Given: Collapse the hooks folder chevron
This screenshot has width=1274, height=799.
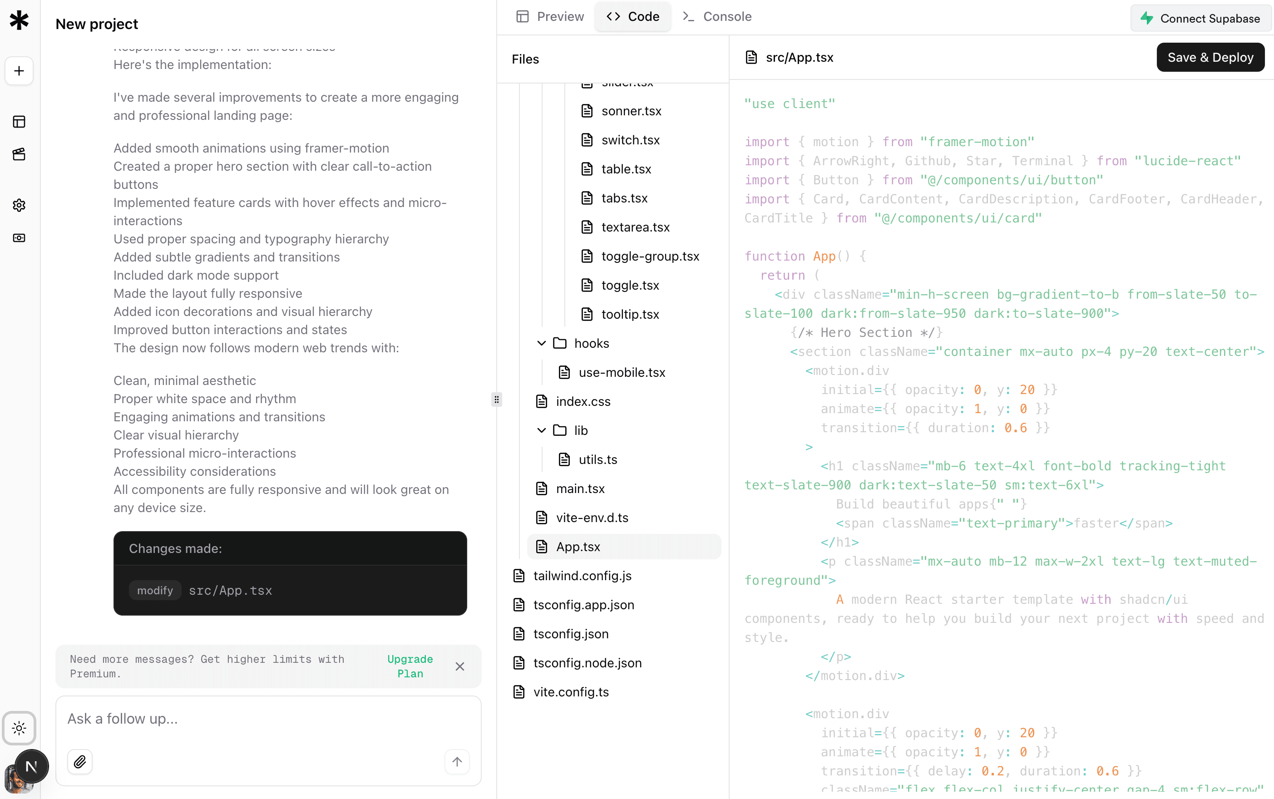Looking at the screenshot, I should (x=541, y=344).
